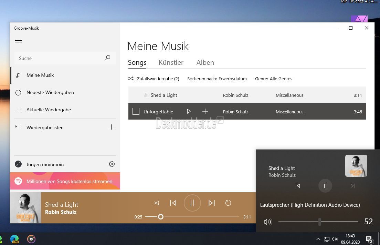Toggle shuffle in the player bar
This screenshot has width=380, height=245.
click(x=157, y=203)
